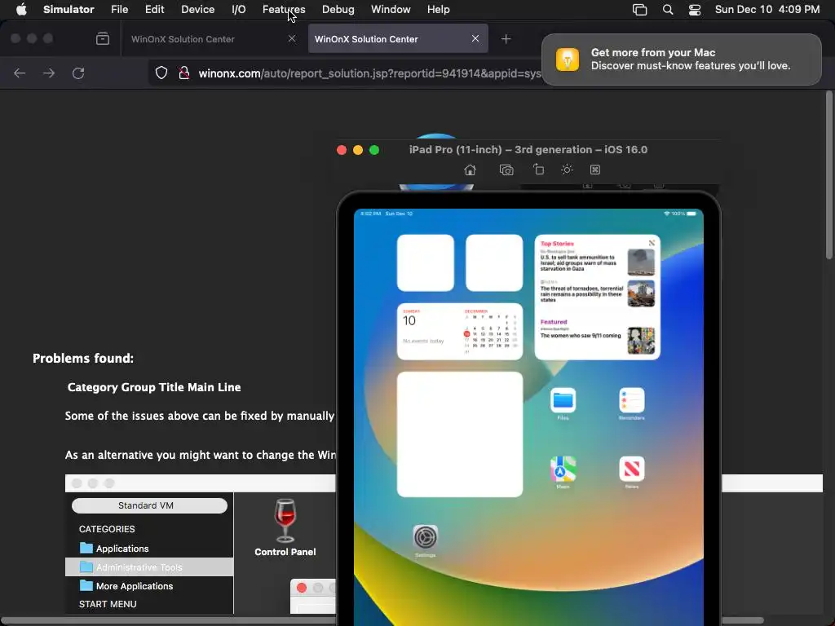Click the CATEGORIES header label
The image size is (835, 626).
[107, 529]
